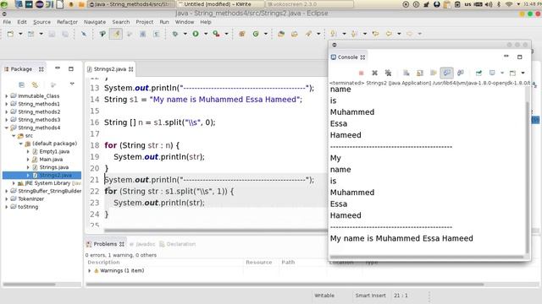Expand the String_methods1 project
This screenshot has height=304, width=542.
coord(7,104)
